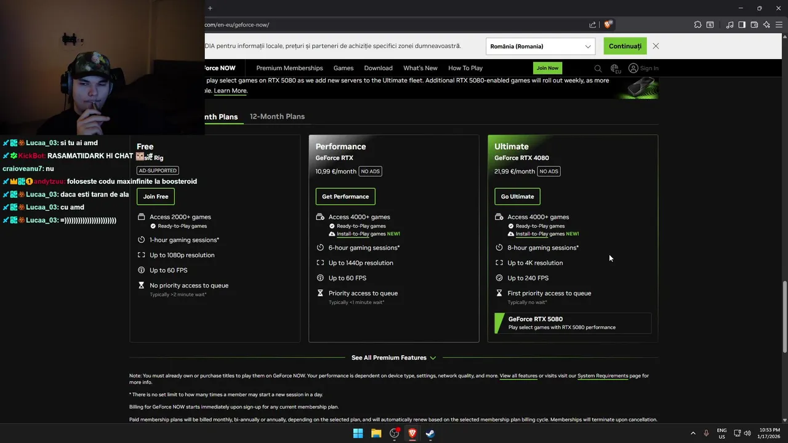
Task: Click Install-to-Play link in Ultimate plan
Action: (x=532, y=234)
